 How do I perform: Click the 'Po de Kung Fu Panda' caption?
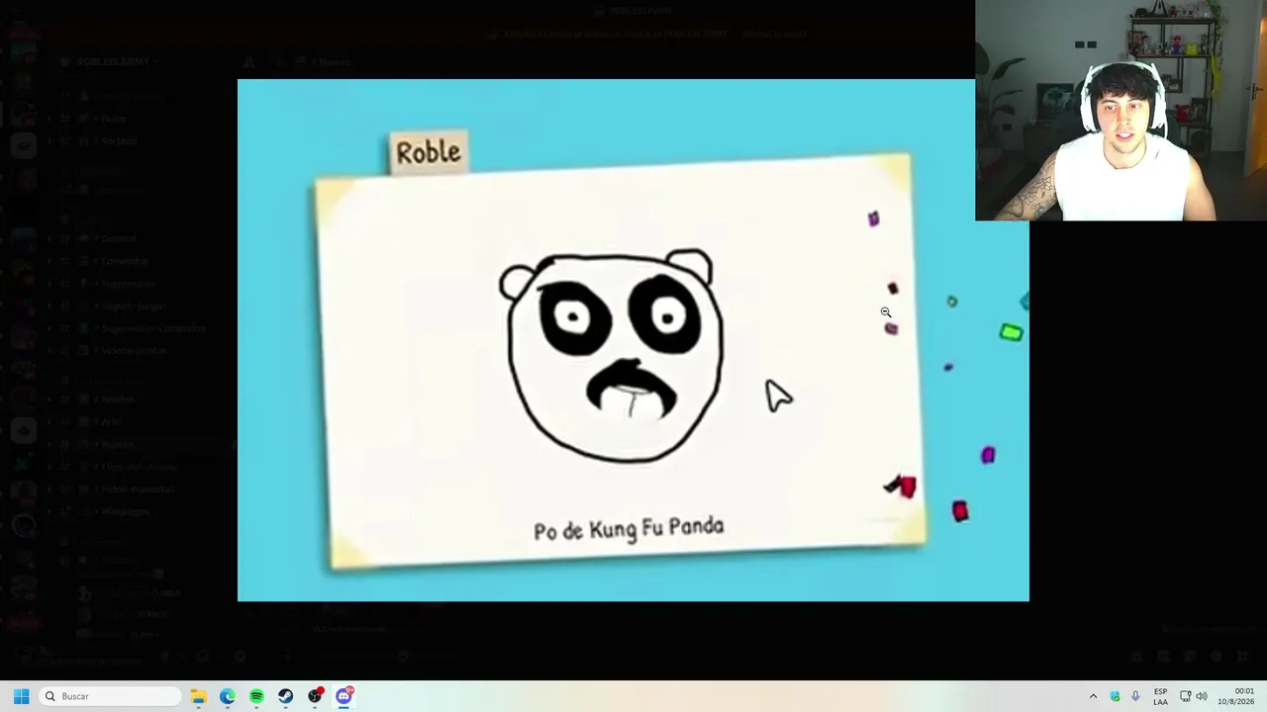(x=629, y=529)
